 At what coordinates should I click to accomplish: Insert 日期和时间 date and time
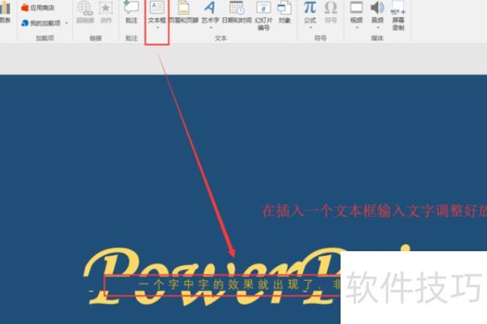click(x=236, y=12)
